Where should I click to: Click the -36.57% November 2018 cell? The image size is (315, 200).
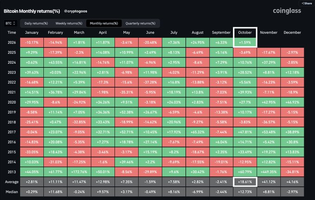click(269, 122)
